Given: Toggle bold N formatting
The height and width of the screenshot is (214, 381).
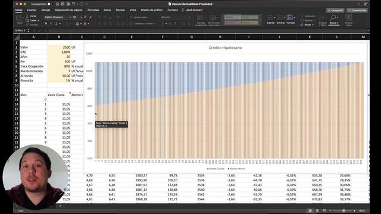Looking at the screenshot, I should pos(46,24).
